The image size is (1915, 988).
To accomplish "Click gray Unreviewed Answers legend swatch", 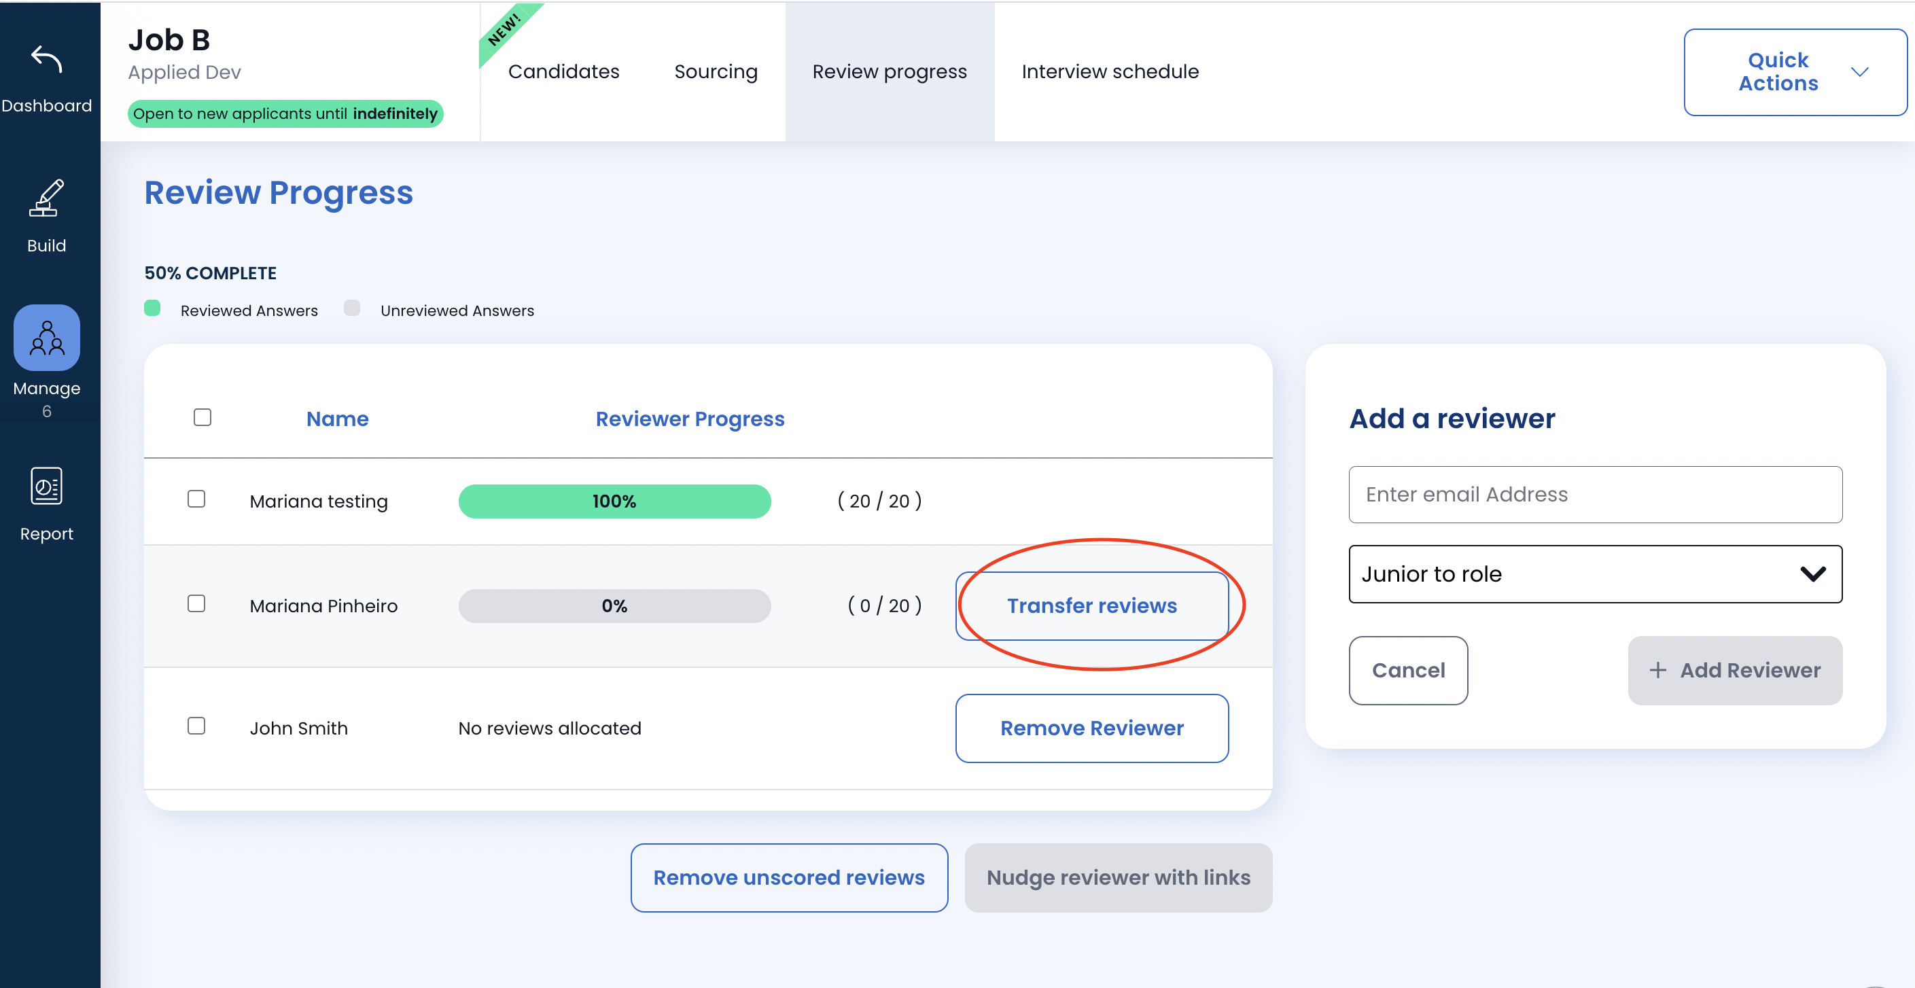I will [351, 308].
